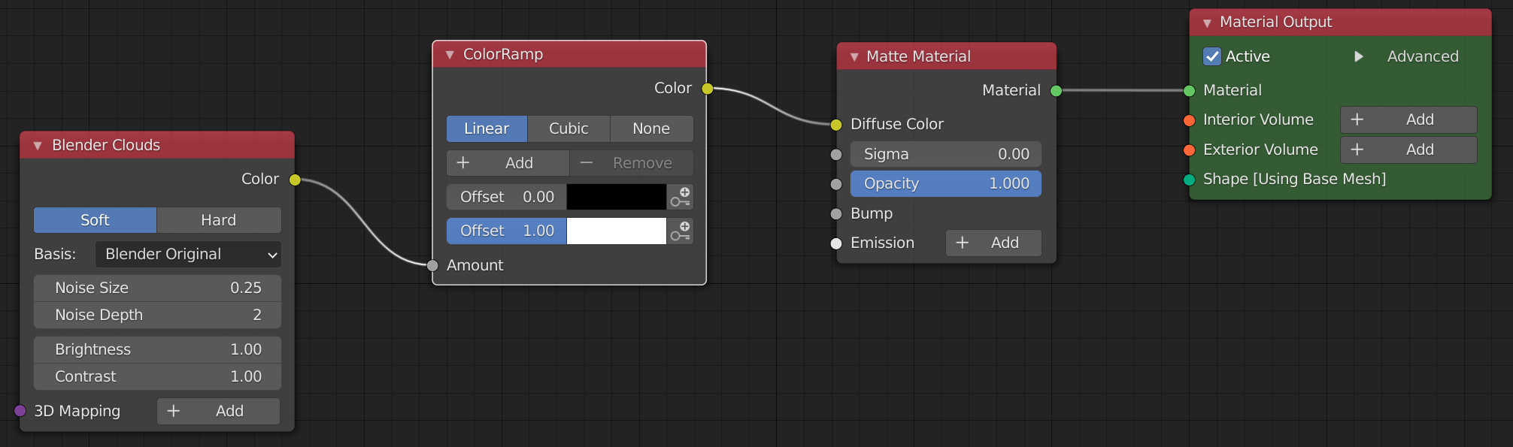Collapse the ColorRamp node
The image size is (1513, 447).
(450, 55)
